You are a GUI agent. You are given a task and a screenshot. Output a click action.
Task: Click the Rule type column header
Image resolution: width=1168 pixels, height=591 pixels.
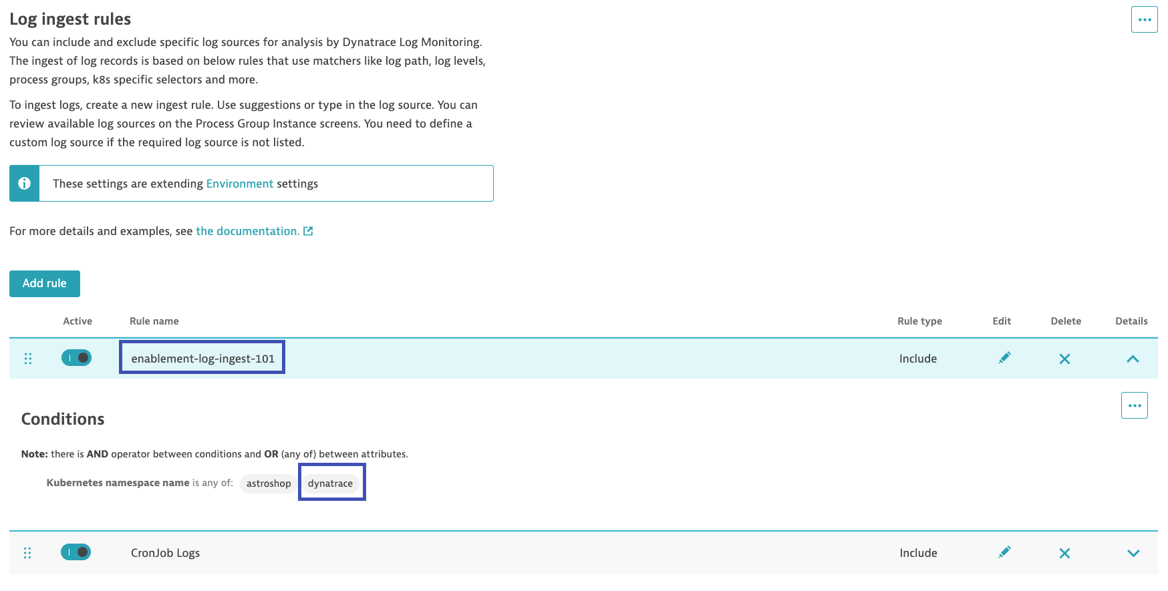click(x=919, y=321)
